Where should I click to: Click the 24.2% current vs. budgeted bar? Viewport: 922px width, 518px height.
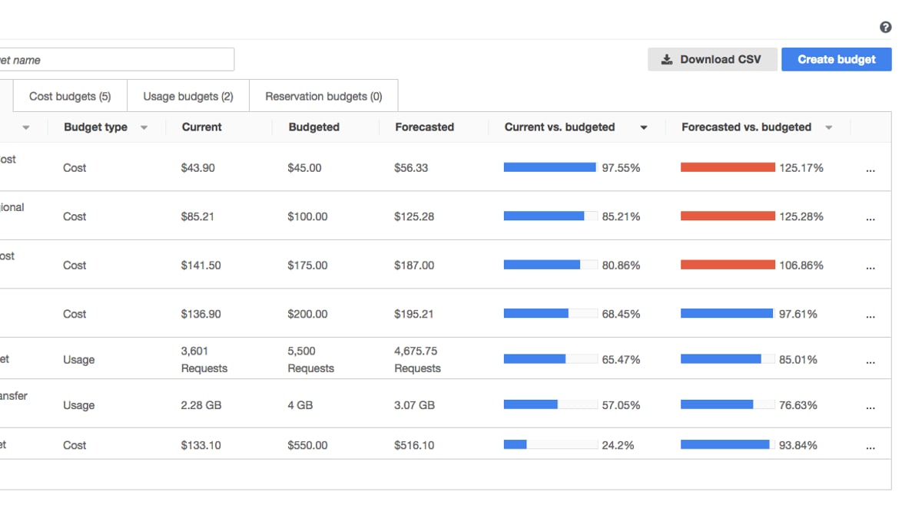point(550,445)
